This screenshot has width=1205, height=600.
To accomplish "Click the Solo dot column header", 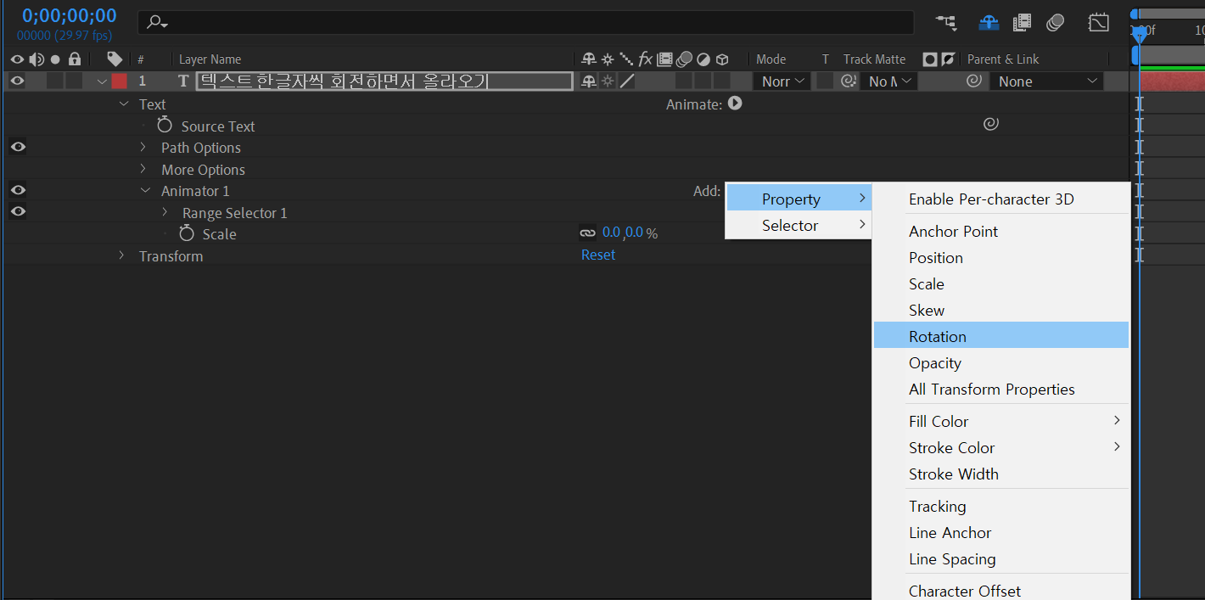I will click(56, 59).
